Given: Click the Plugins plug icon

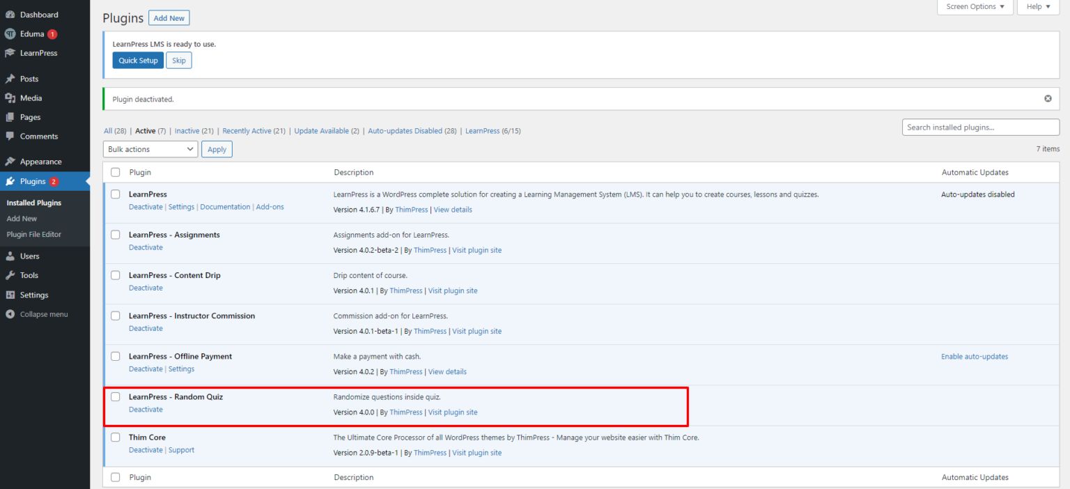Looking at the screenshot, I should click(10, 181).
